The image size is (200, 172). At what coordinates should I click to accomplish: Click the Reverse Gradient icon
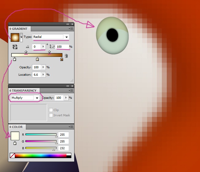(x=15, y=47)
